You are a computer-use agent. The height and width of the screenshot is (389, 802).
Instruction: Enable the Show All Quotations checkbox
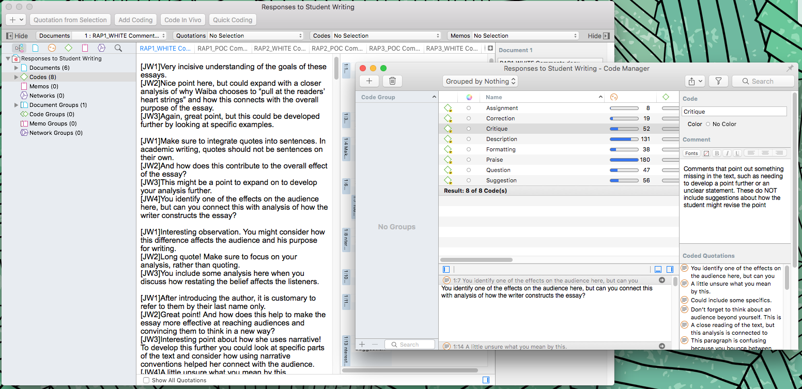pos(146,380)
